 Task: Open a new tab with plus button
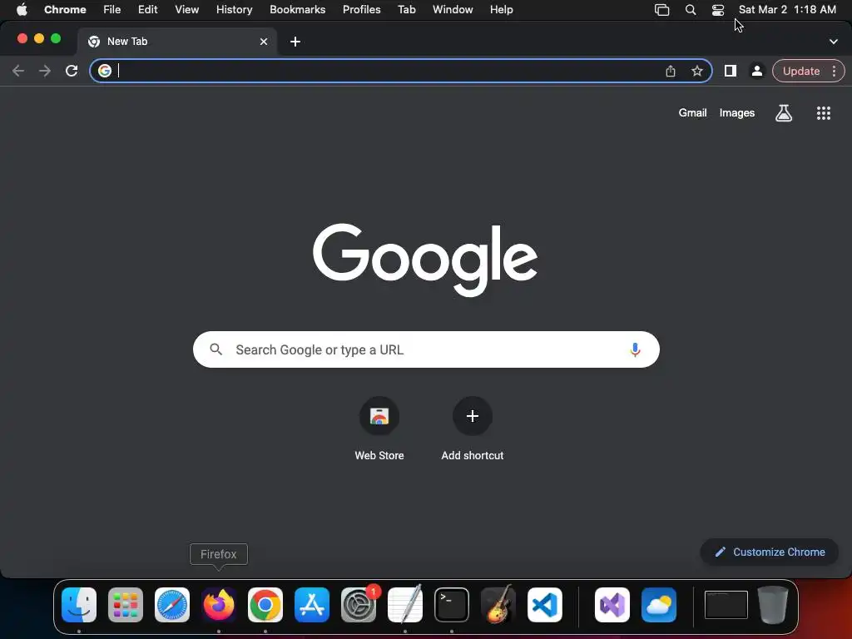[295, 42]
